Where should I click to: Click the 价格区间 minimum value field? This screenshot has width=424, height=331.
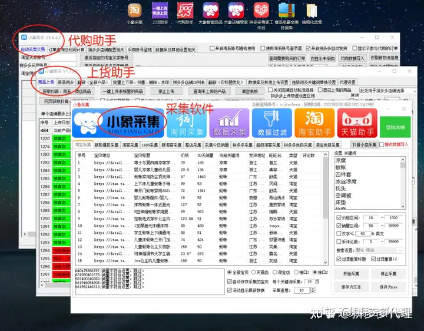pyautogui.click(x=371, y=217)
